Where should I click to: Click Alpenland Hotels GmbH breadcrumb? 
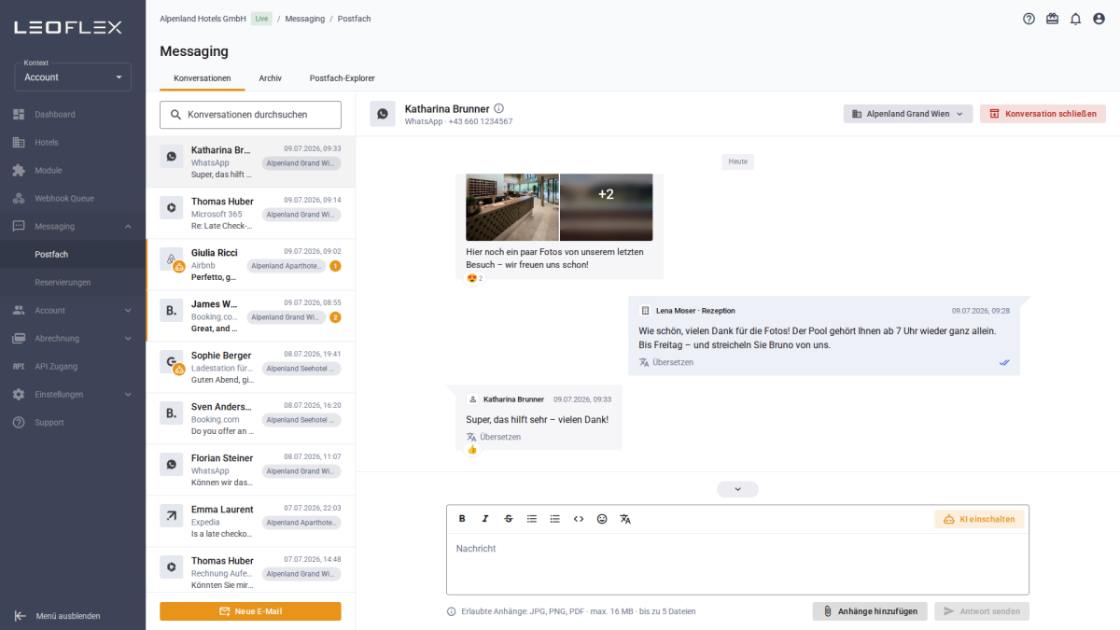coord(203,19)
